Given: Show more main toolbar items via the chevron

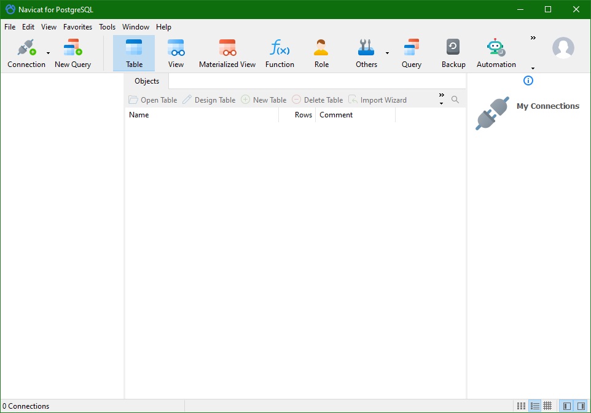Looking at the screenshot, I should 533,37.
